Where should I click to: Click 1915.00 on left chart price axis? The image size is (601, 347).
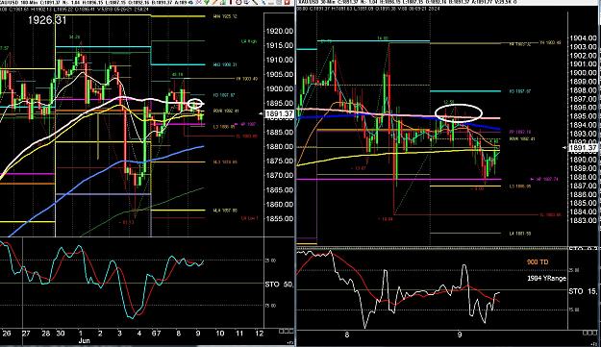280,45
